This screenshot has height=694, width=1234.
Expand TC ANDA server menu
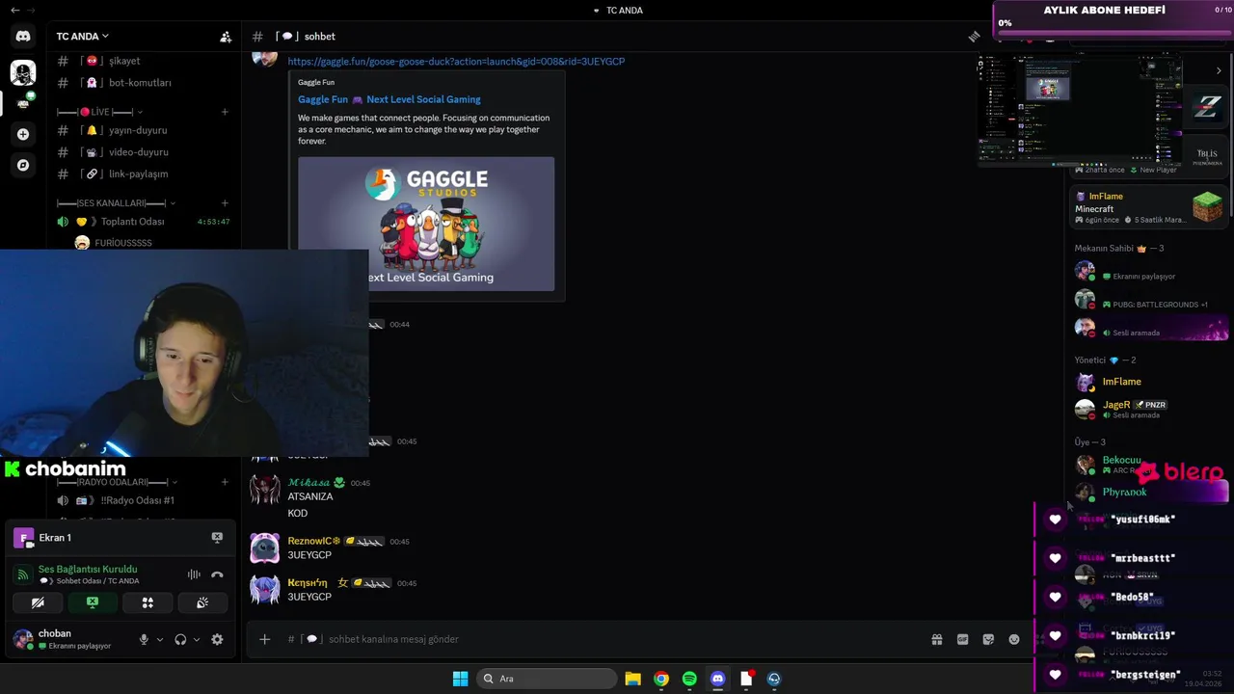coord(83,37)
